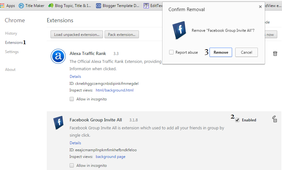Click the Confirm Removal dialog title

click(x=187, y=10)
